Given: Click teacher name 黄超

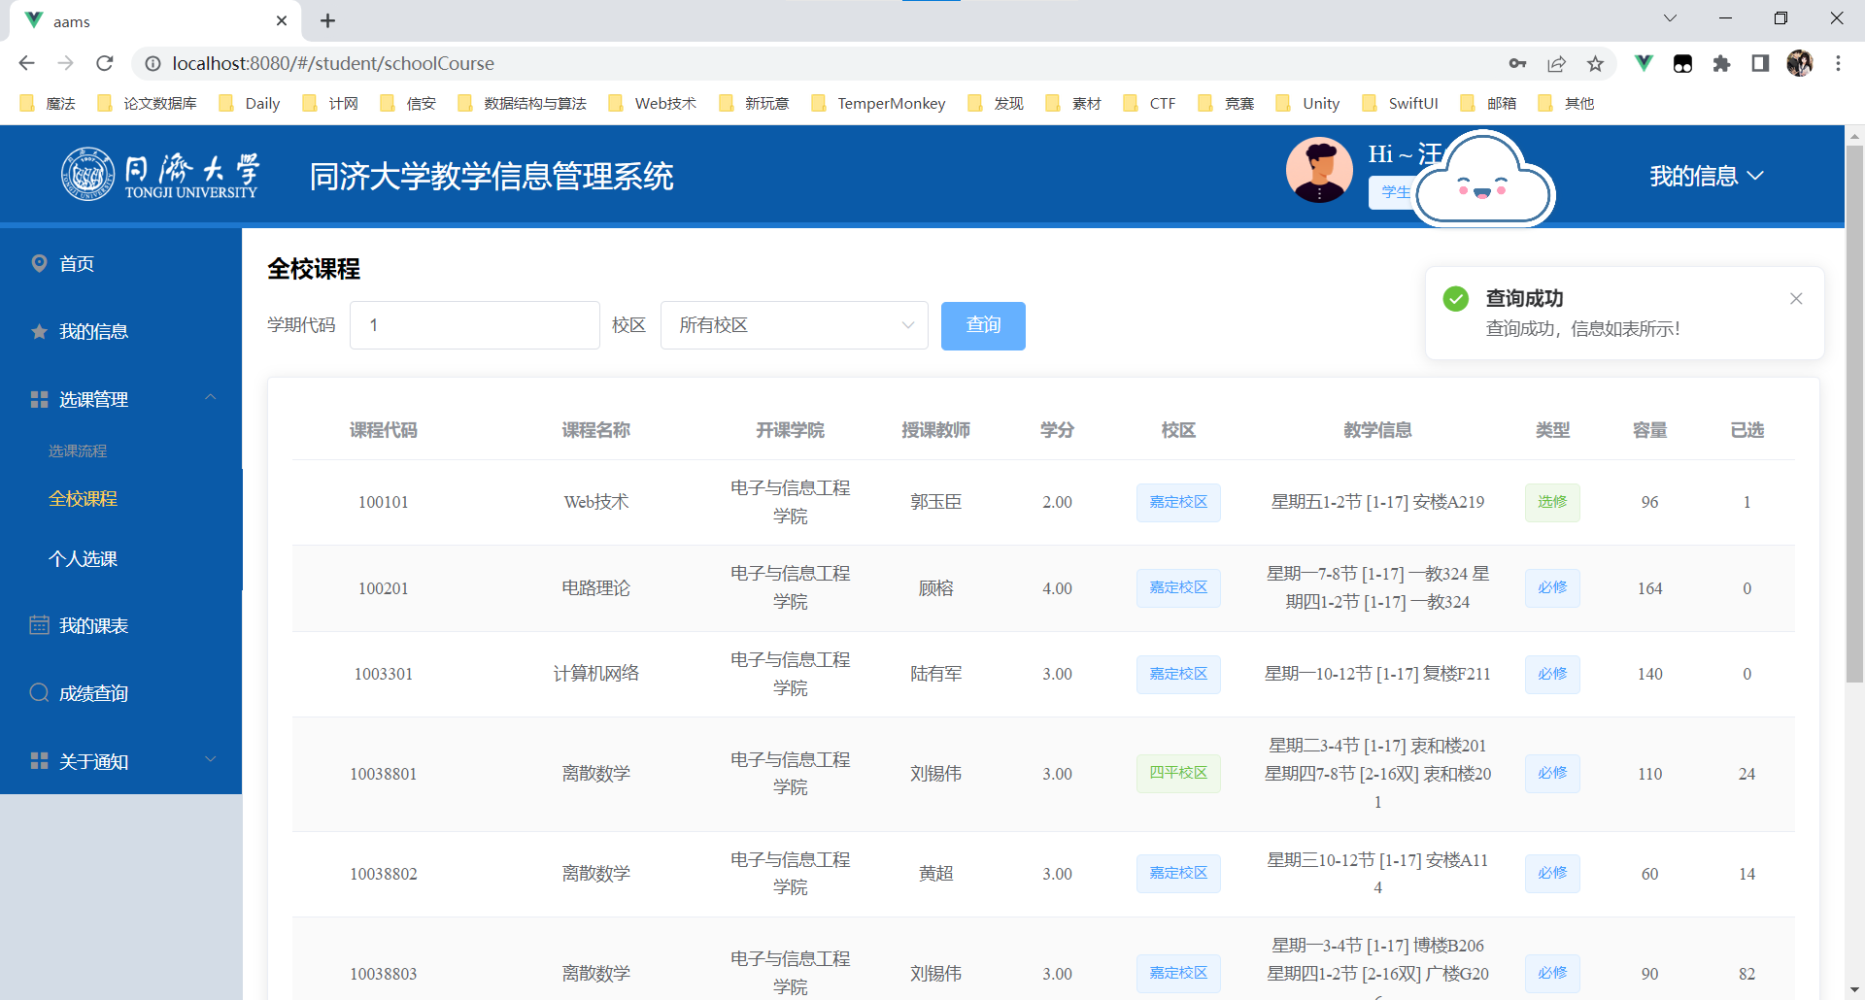Looking at the screenshot, I should 935,874.
